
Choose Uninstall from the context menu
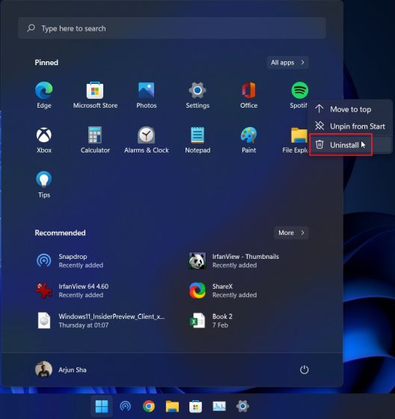(x=350, y=145)
